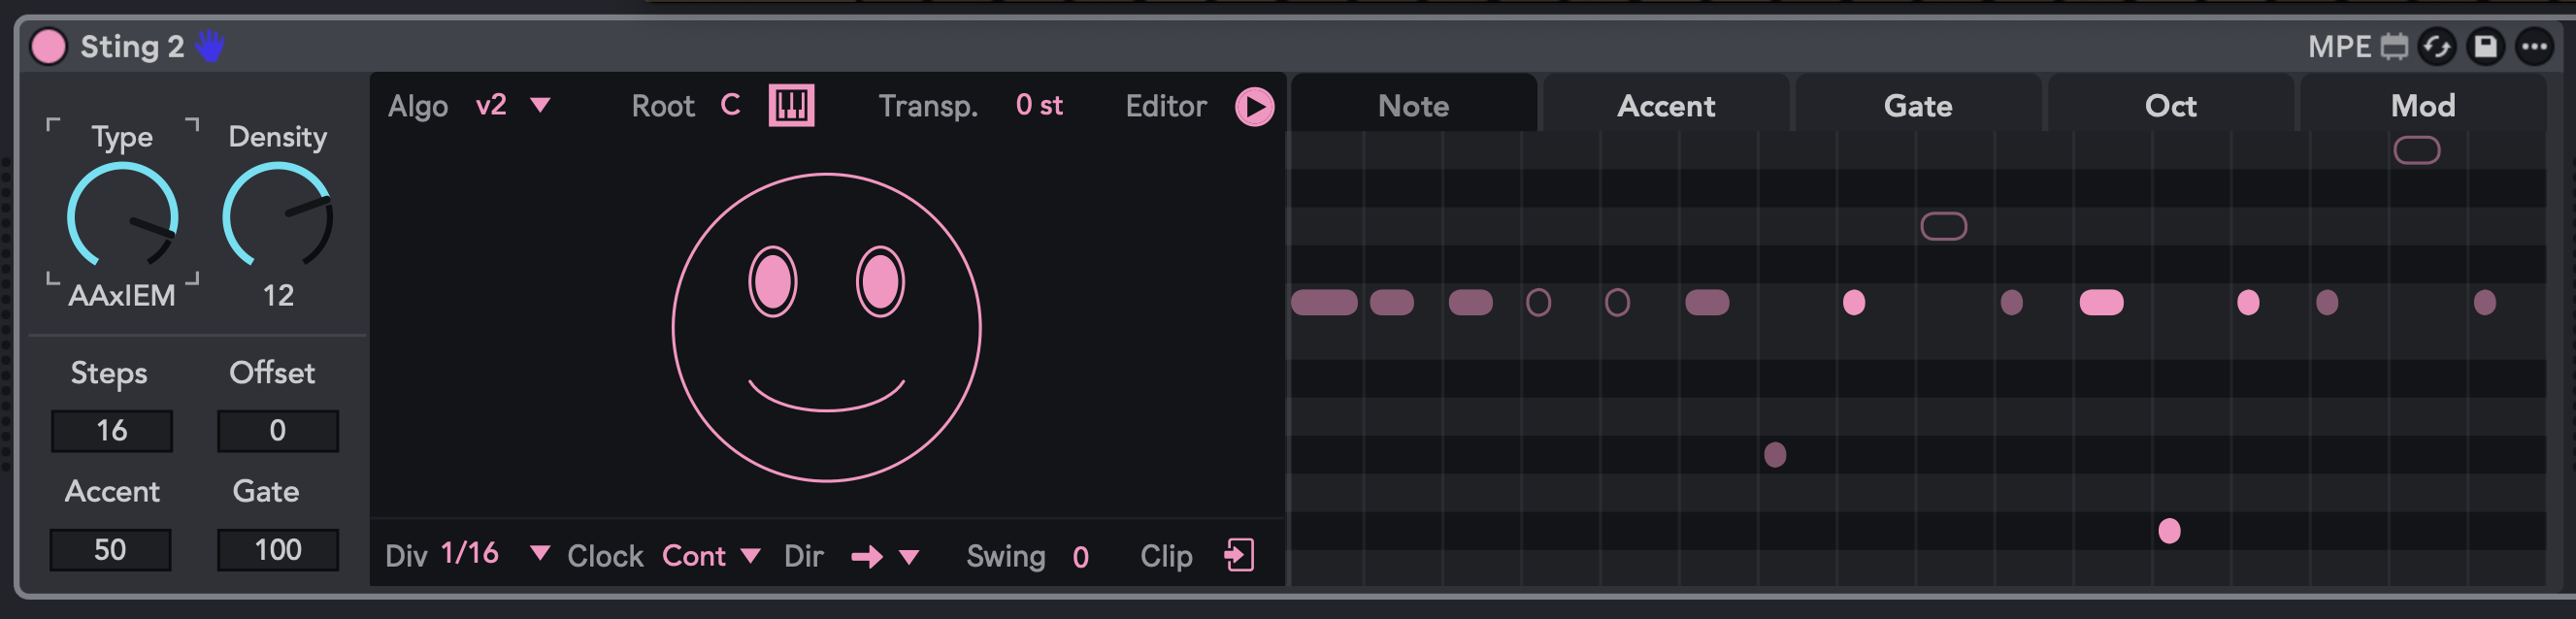This screenshot has height=619, width=2576.
Task: Click the smiley face display
Action: pyautogui.click(x=826, y=327)
